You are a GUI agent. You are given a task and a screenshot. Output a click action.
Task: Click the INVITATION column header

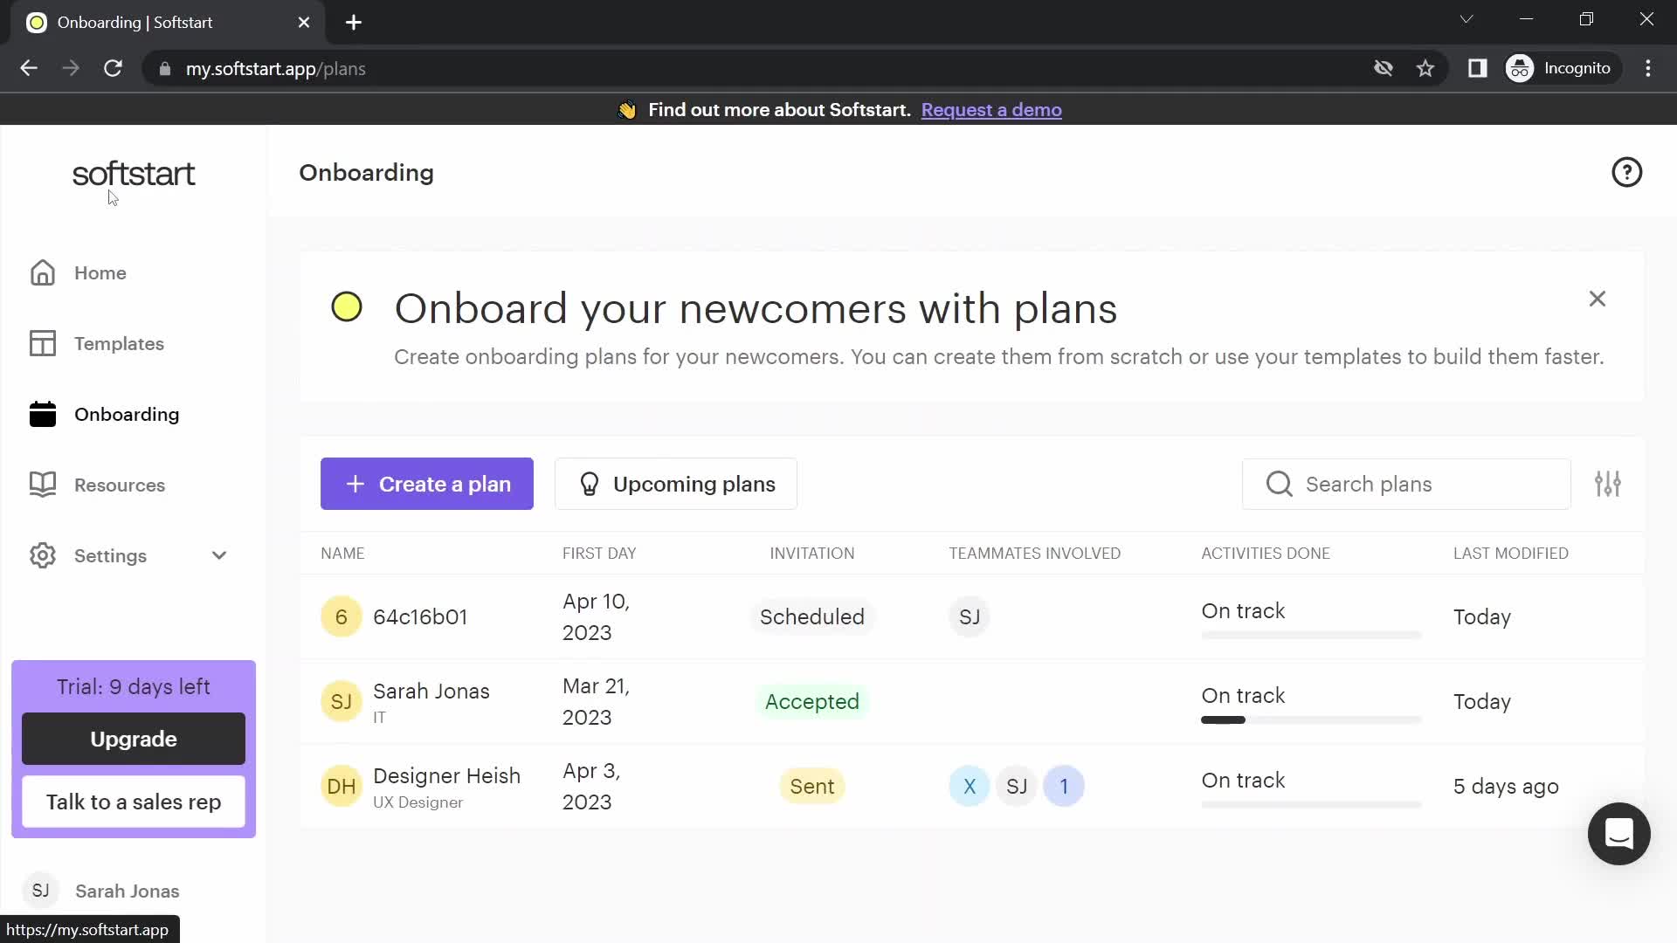pyautogui.click(x=812, y=554)
